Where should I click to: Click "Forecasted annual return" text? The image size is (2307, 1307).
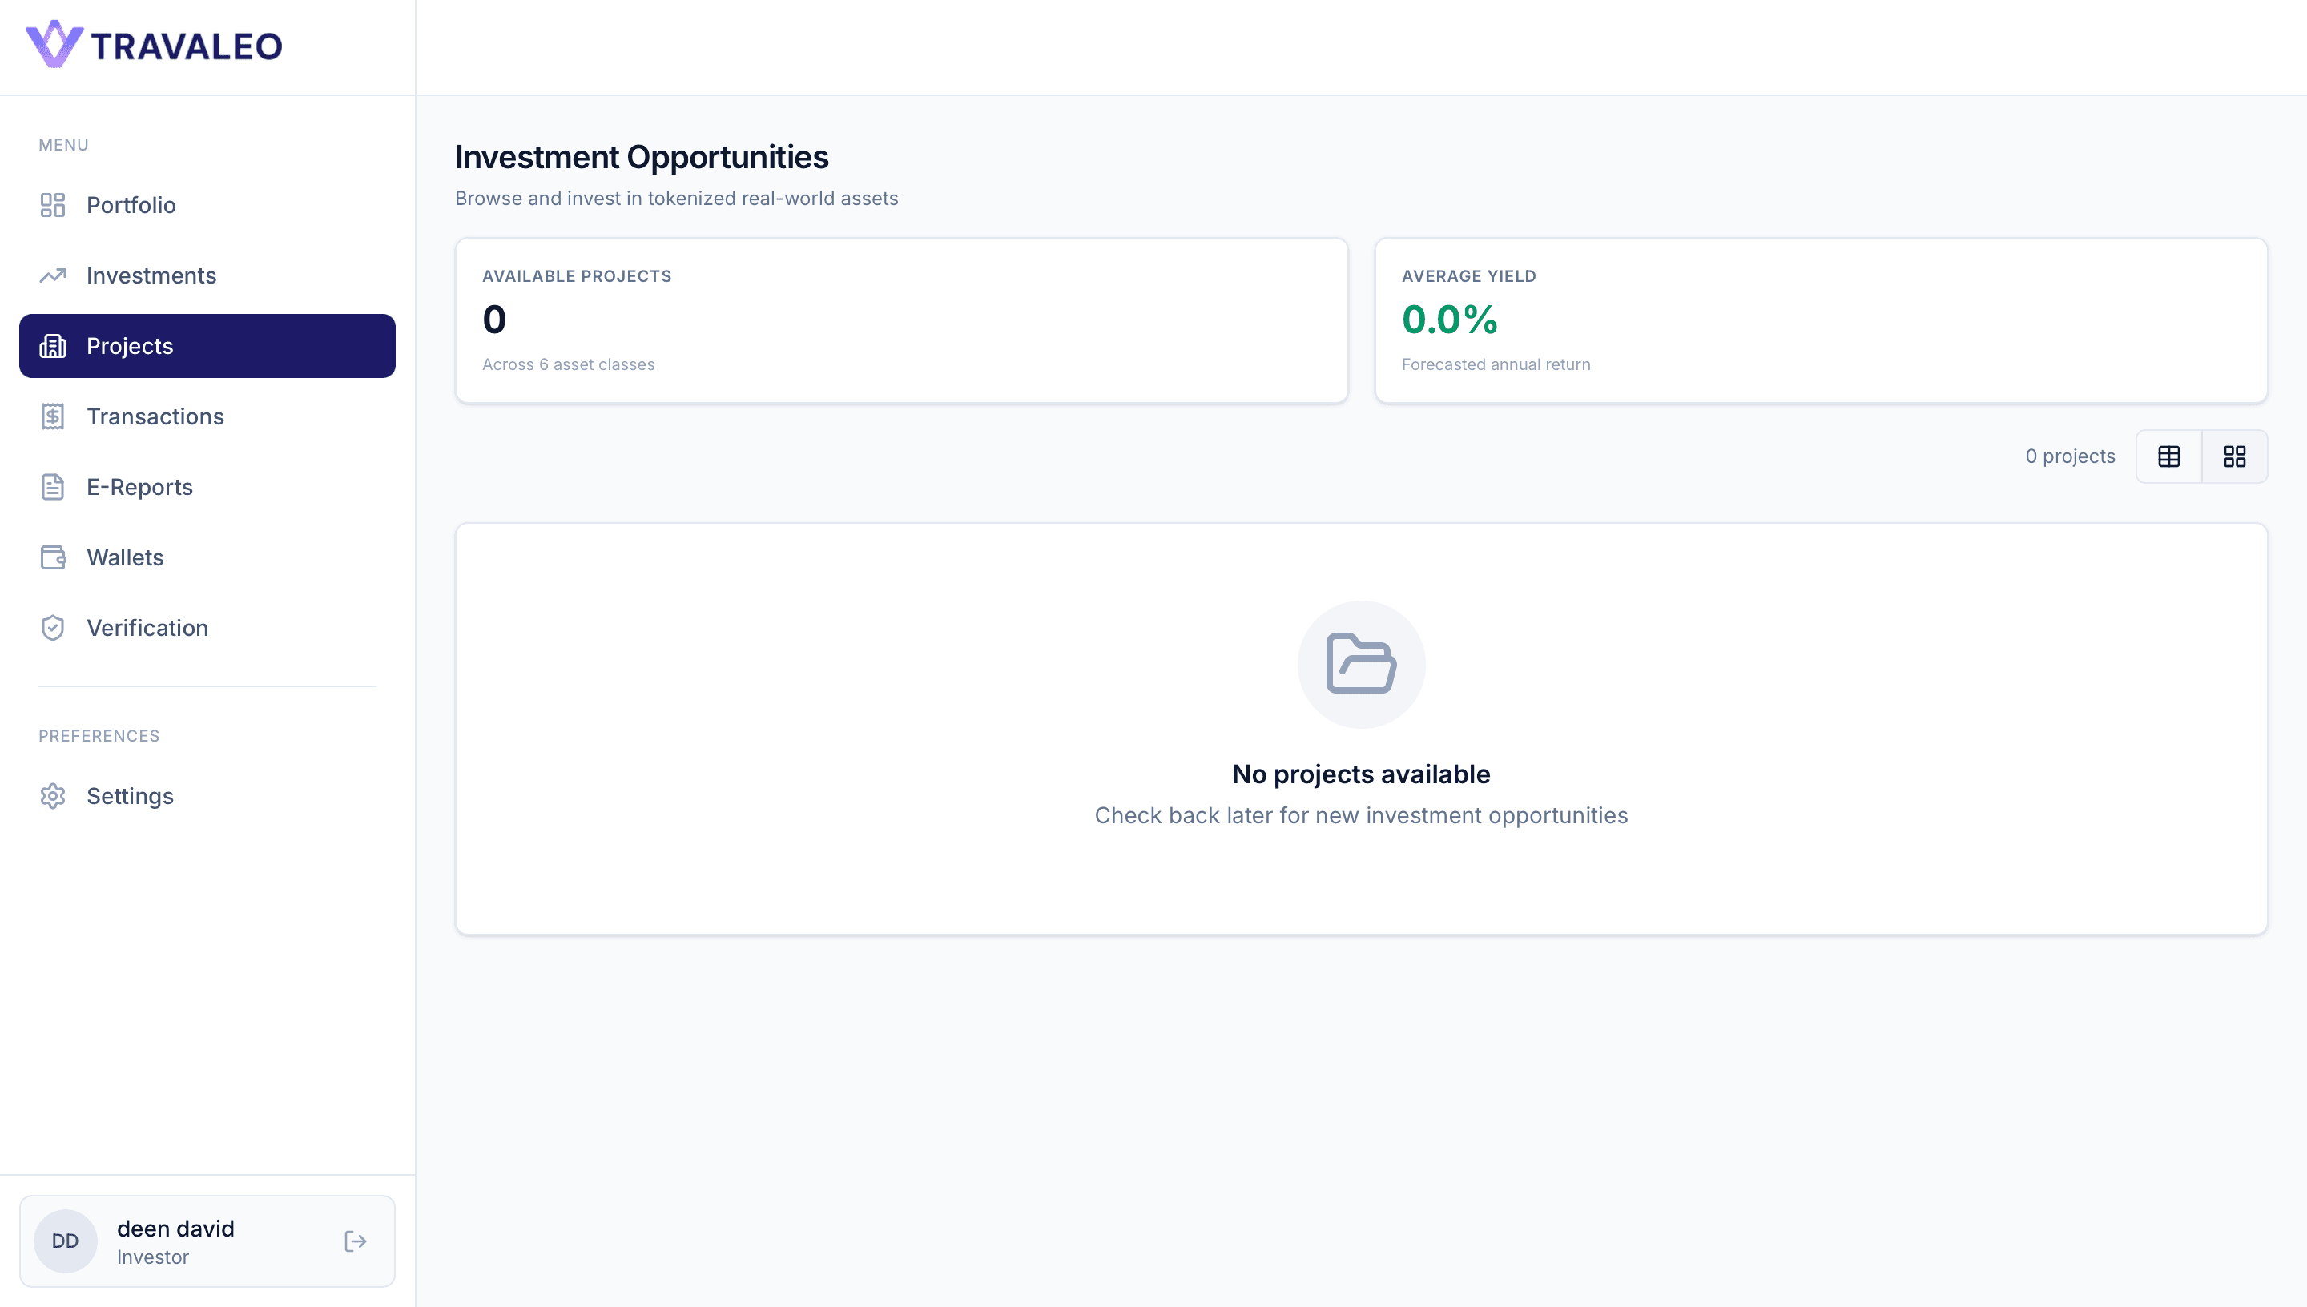[1496, 364]
